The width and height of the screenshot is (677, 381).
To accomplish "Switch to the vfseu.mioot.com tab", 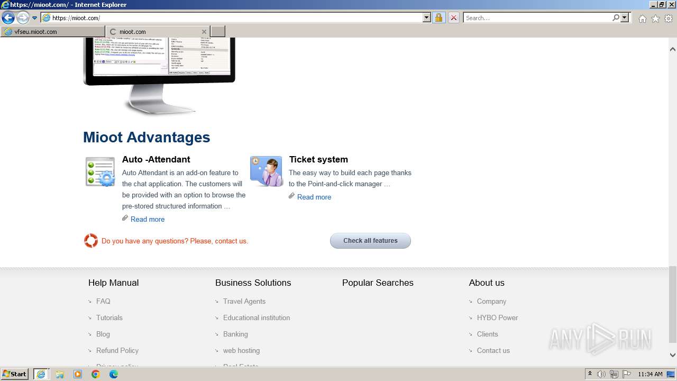I will [52, 32].
